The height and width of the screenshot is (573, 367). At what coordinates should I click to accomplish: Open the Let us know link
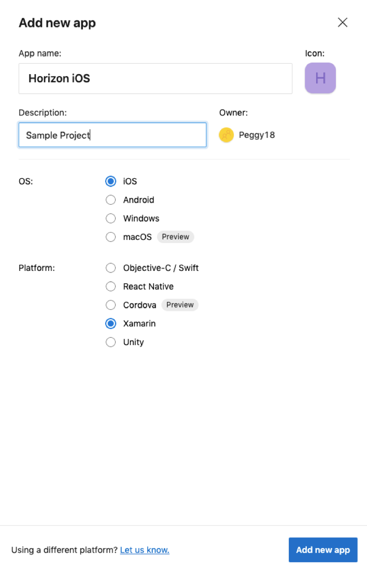pos(145,550)
